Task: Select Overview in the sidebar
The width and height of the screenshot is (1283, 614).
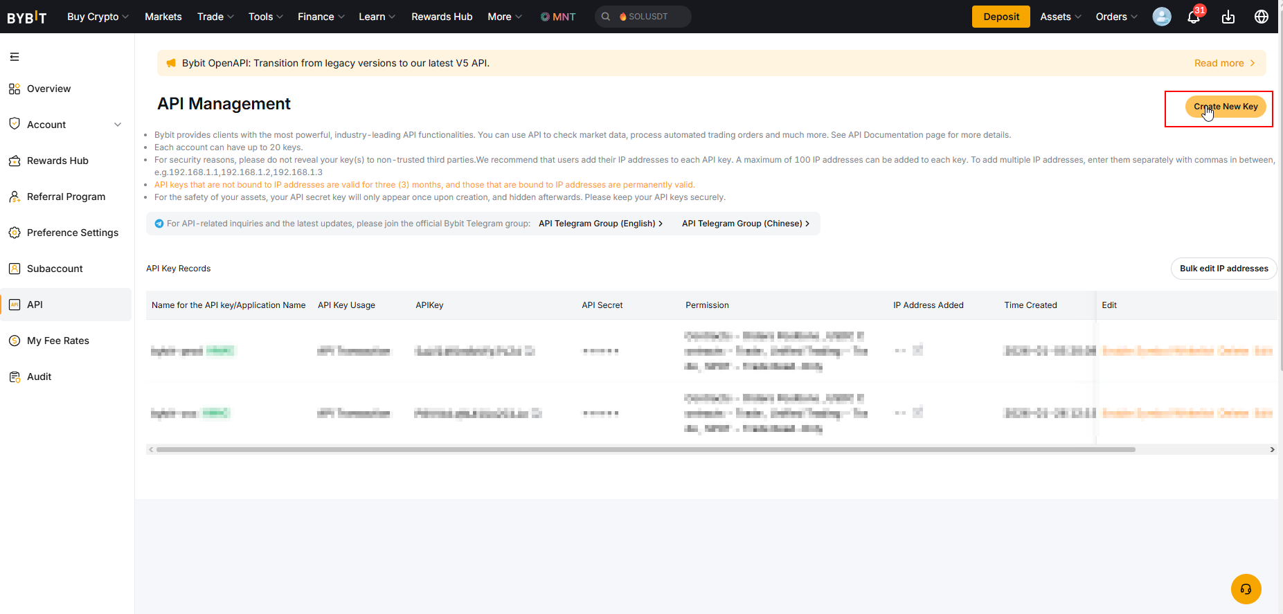Action: pyautogui.click(x=48, y=89)
